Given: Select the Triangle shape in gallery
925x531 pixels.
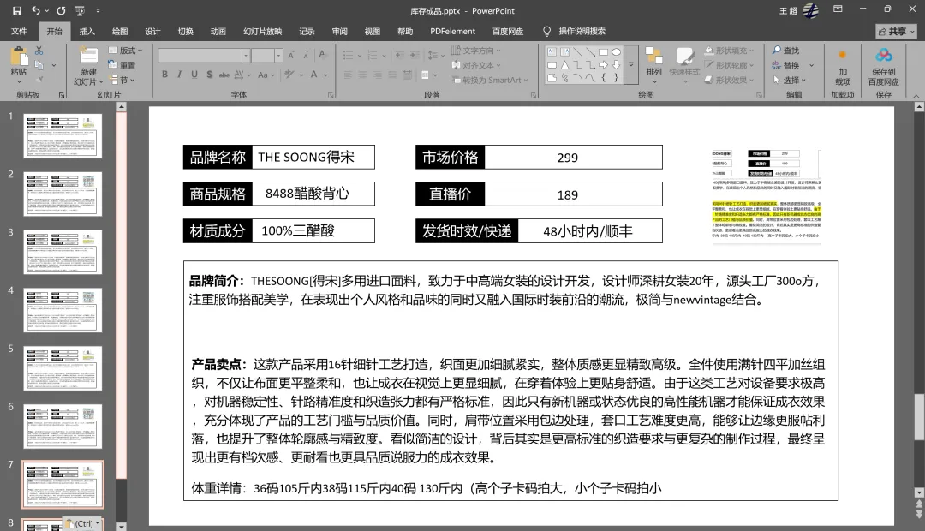Looking at the screenshot, I should pyautogui.click(x=564, y=65).
